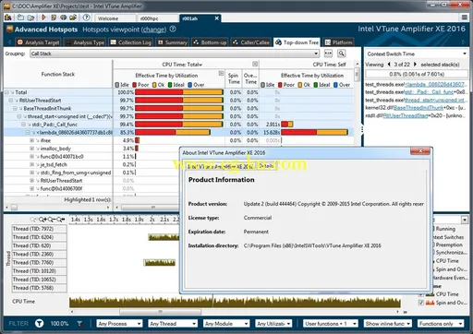Expand the imalloc_body tree row
473x334 pixels.
[x=31, y=149]
